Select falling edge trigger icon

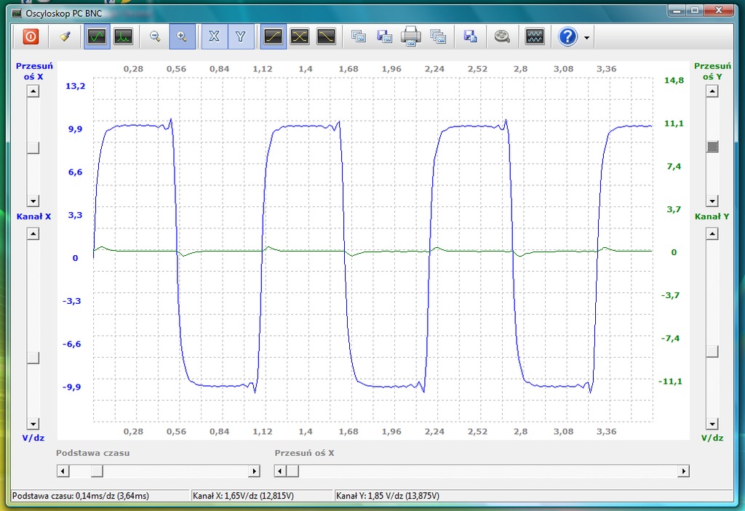(326, 36)
